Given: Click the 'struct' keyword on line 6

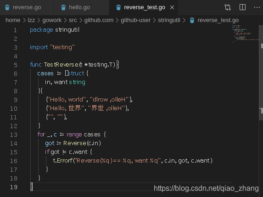Looking at the screenshot, I should coord(76,73).
